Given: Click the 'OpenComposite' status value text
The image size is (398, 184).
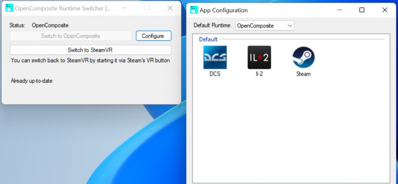Looking at the screenshot, I should (x=50, y=25).
